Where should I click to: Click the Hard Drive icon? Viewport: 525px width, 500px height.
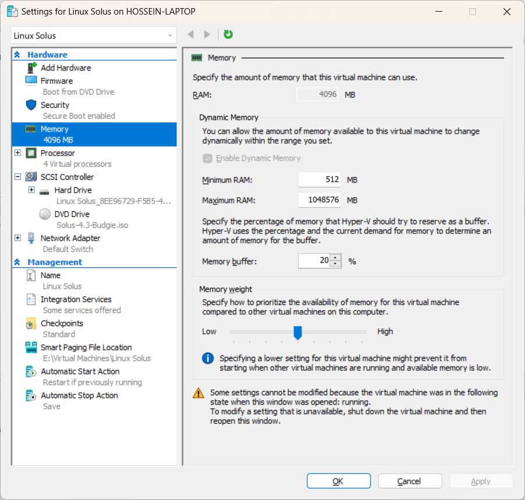45,192
